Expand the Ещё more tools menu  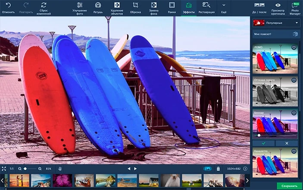pos(223,6)
